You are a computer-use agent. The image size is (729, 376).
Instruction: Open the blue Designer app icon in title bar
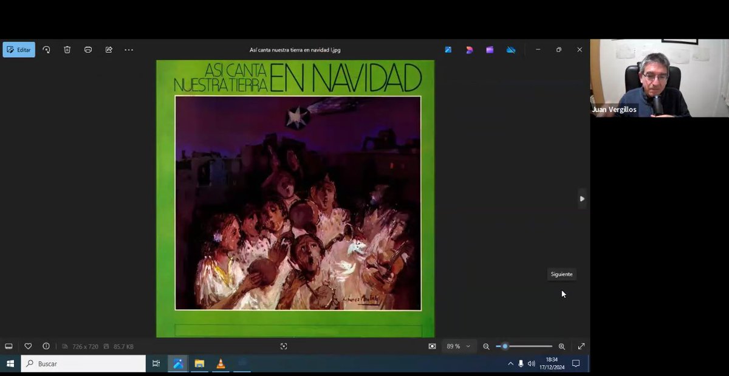pos(448,50)
